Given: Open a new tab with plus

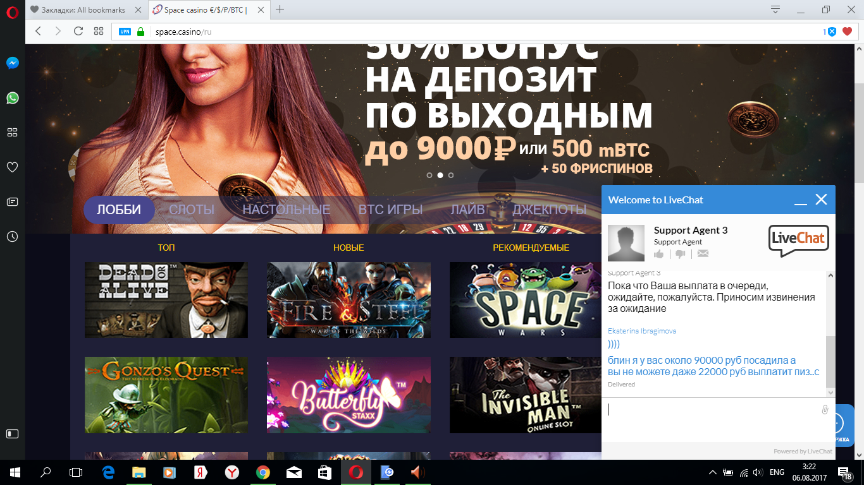Looking at the screenshot, I should (280, 9).
